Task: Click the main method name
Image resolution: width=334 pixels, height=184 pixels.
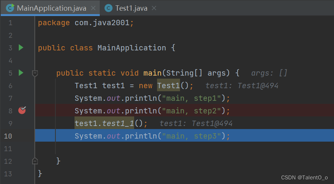Action: (x=152, y=73)
